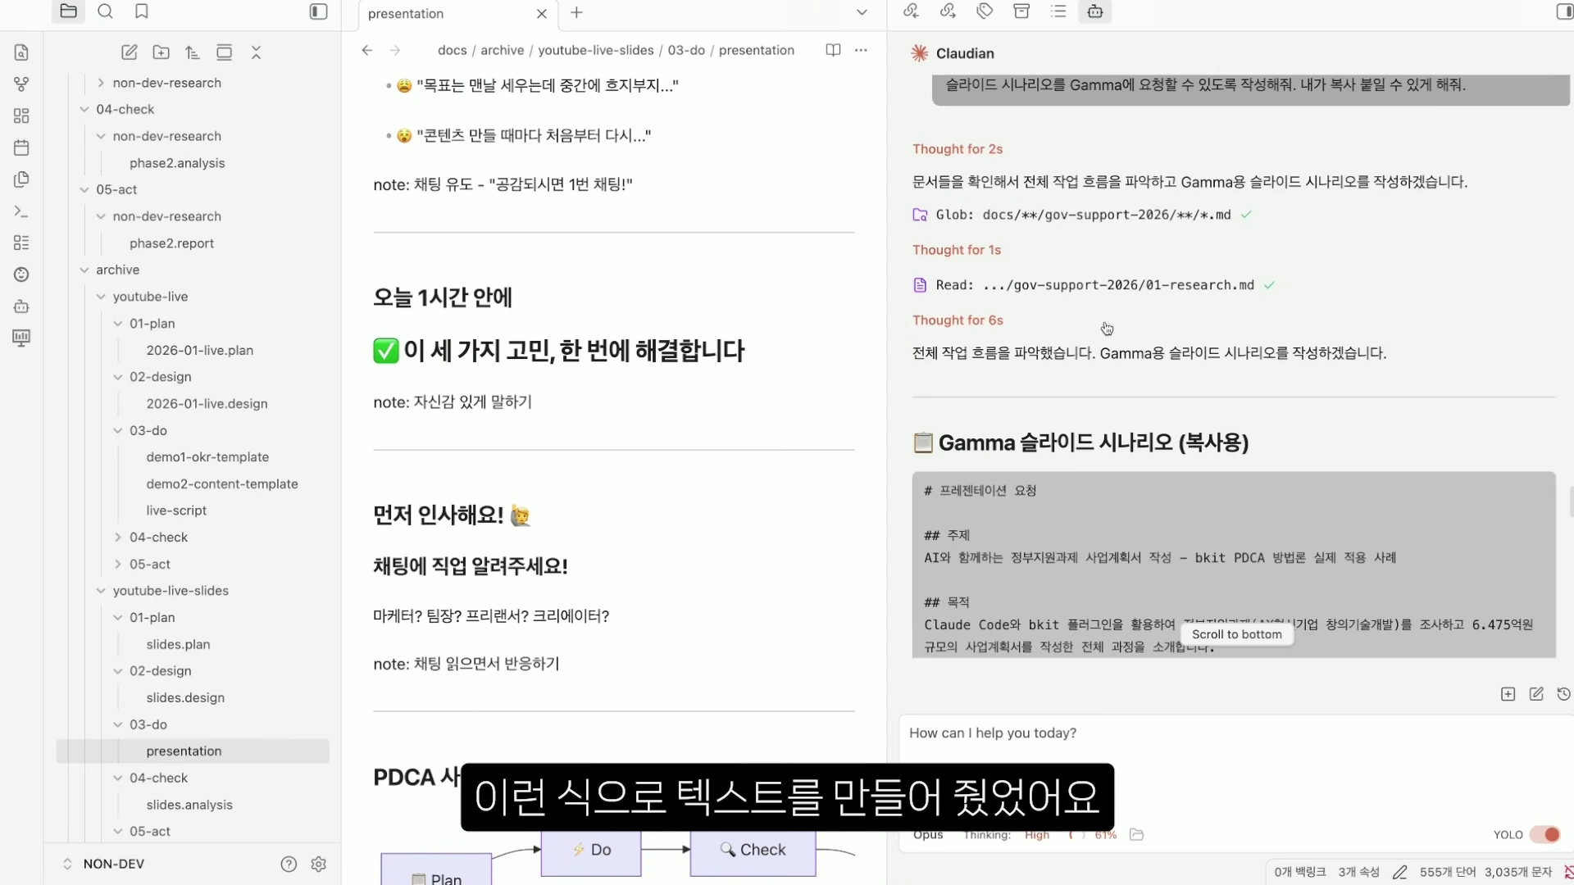
Task: Click youtube-live-slides breadcrumb
Action: [x=596, y=50]
